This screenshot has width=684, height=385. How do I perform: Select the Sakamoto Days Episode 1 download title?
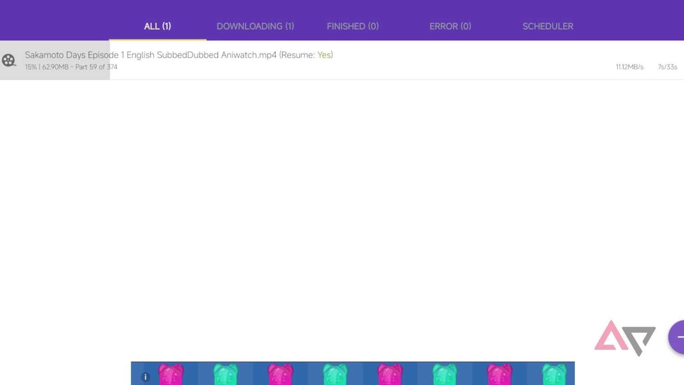179,55
